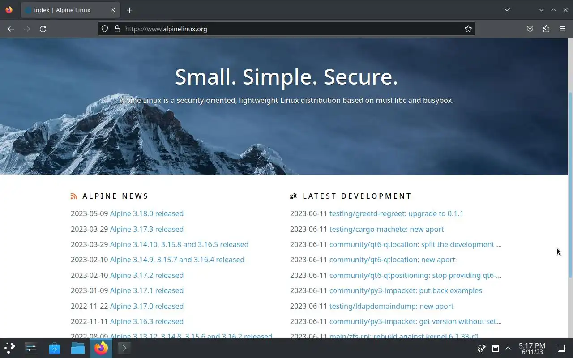Image resolution: width=573 pixels, height=358 pixels.
Task: Open System Settings from taskbar
Action: click(31, 348)
